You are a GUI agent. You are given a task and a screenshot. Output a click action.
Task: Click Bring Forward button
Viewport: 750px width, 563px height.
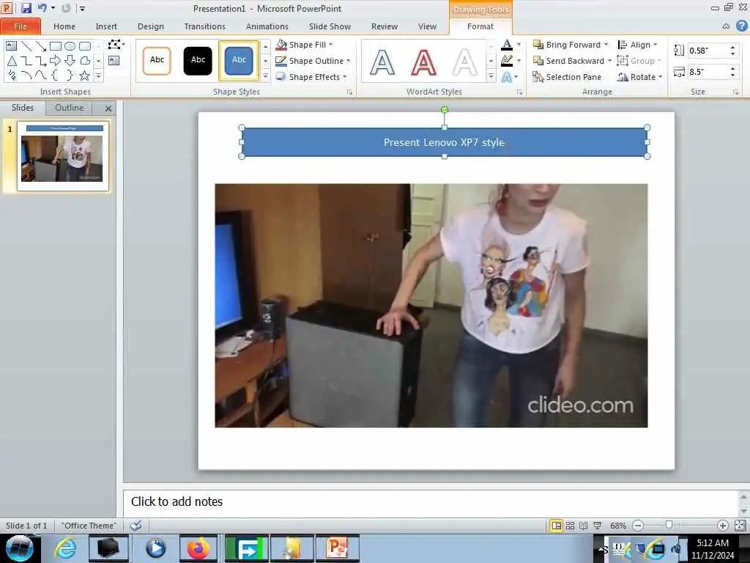pos(567,45)
